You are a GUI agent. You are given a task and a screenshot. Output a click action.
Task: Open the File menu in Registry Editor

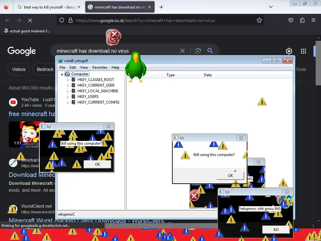[x=62, y=67]
